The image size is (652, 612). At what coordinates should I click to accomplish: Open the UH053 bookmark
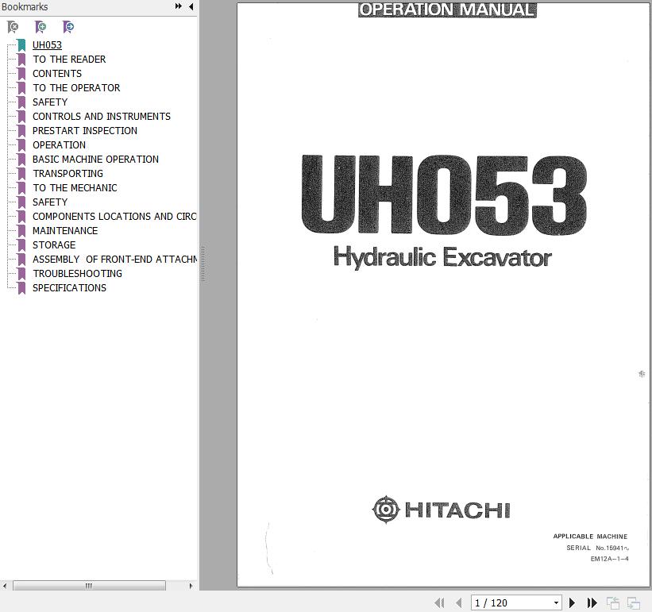click(x=47, y=45)
